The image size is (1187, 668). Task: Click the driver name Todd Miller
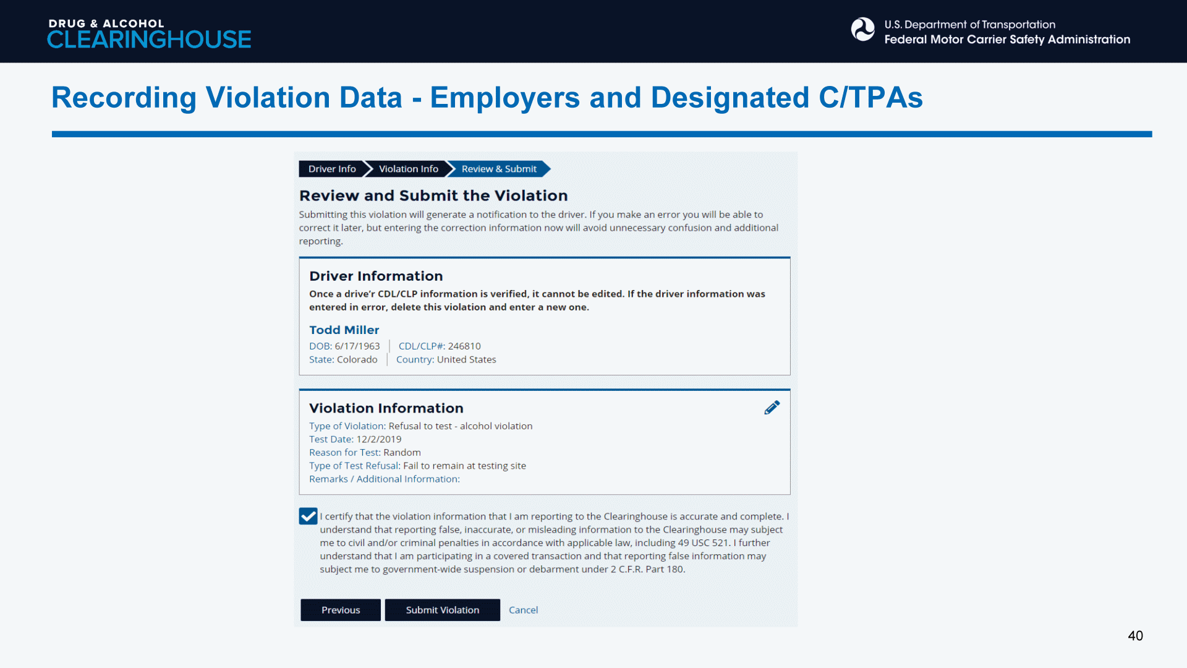344,330
